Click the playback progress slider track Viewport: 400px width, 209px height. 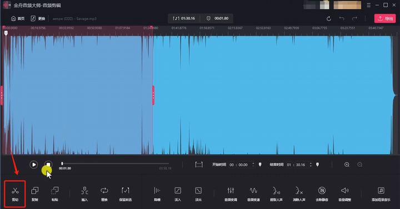(x=115, y=164)
